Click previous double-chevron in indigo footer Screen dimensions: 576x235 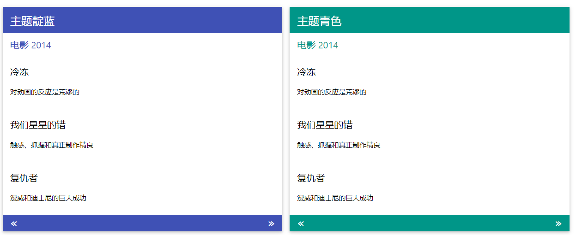pos(14,224)
